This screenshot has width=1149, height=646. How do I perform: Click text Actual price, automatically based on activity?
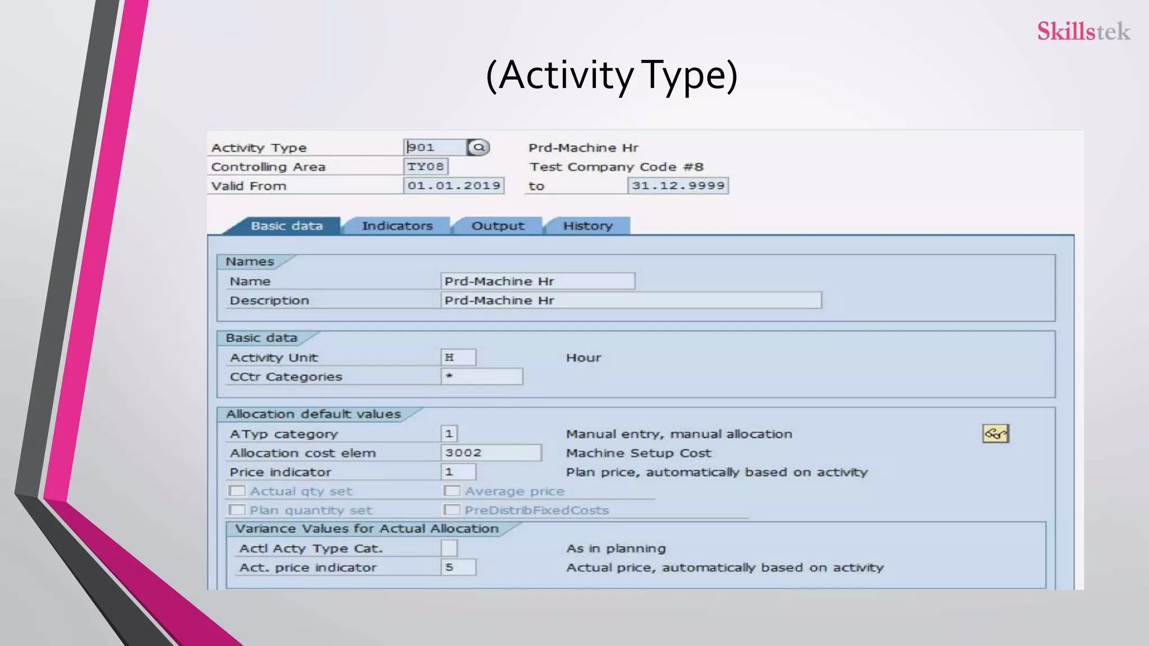pos(725,567)
